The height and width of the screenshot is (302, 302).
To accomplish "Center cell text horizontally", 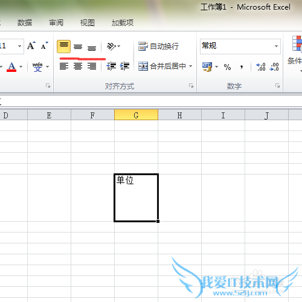I will coord(78,66).
